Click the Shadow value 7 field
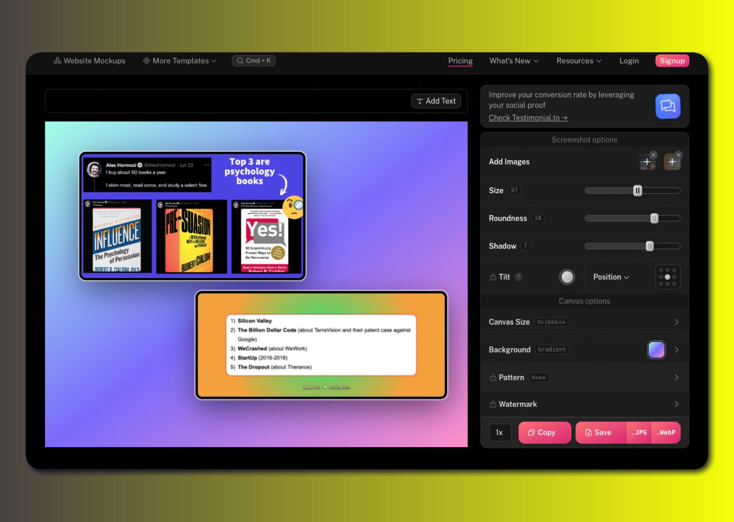This screenshot has width=734, height=522. [x=525, y=246]
